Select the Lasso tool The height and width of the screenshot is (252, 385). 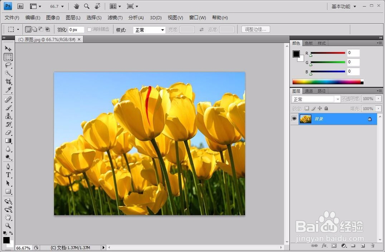(8, 65)
